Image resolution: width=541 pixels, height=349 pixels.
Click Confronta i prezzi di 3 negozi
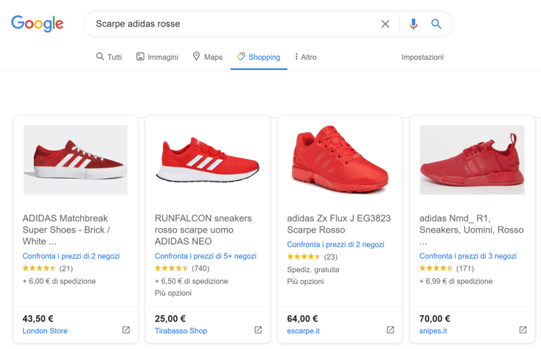468,256
